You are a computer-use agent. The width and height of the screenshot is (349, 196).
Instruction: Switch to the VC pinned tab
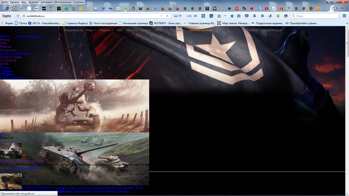tap(36, 8)
